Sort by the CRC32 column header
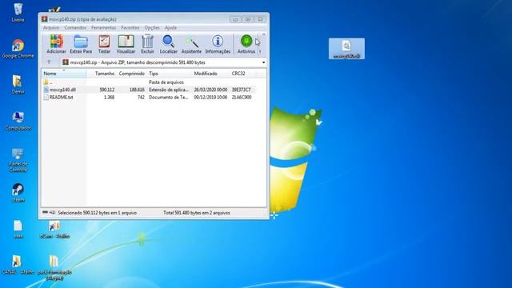 point(242,74)
